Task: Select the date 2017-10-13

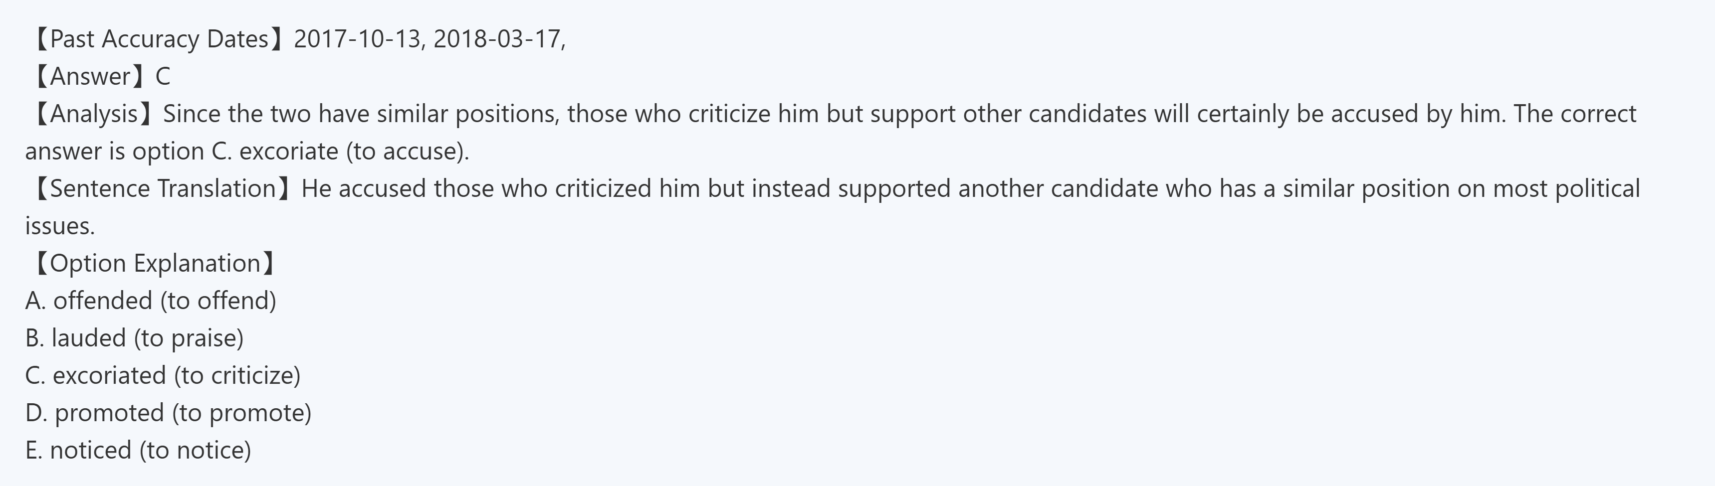Action: tap(357, 39)
